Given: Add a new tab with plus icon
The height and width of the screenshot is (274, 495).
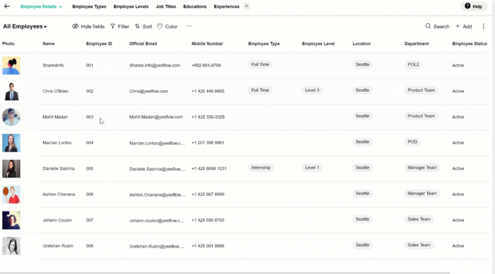Looking at the screenshot, I should (247, 6).
